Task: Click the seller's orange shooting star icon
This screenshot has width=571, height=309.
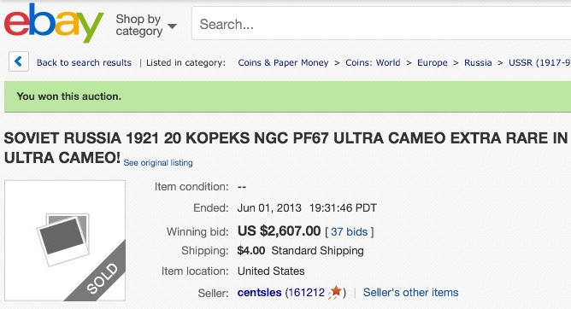Action: click(335, 292)
